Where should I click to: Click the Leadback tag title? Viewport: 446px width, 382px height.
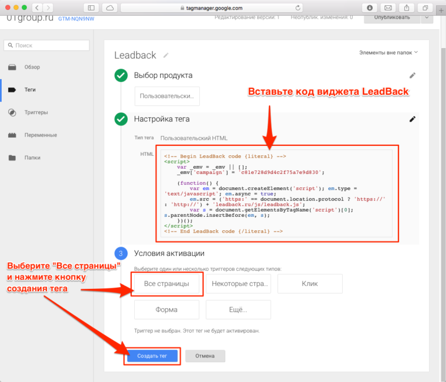point(135,55)
